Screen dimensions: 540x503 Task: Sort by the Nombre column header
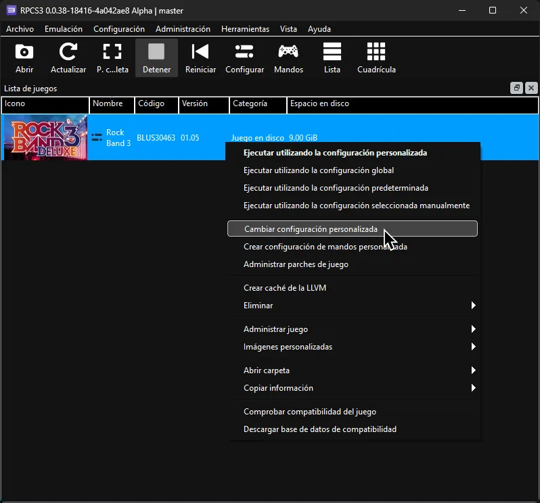112,105
